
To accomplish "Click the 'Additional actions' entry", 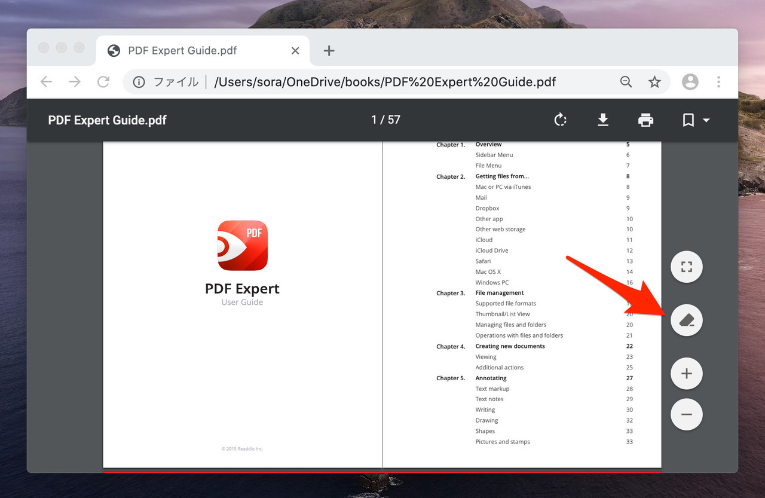I will click(500, 368).
